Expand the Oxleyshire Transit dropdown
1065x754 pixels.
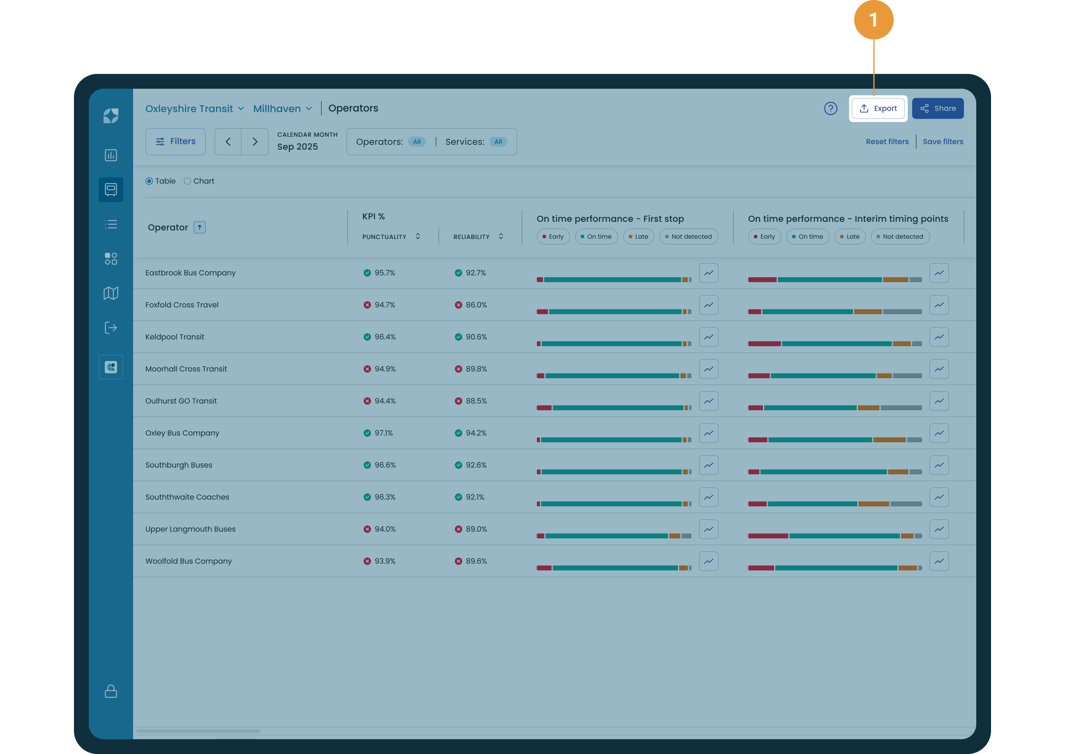tap(195, 109)
